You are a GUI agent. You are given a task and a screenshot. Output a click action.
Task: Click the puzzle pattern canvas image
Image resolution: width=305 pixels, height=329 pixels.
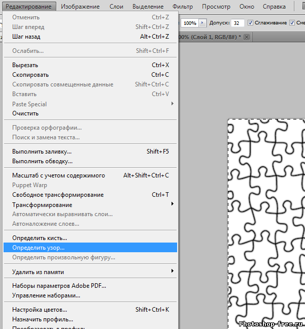(x=266, y=219)
